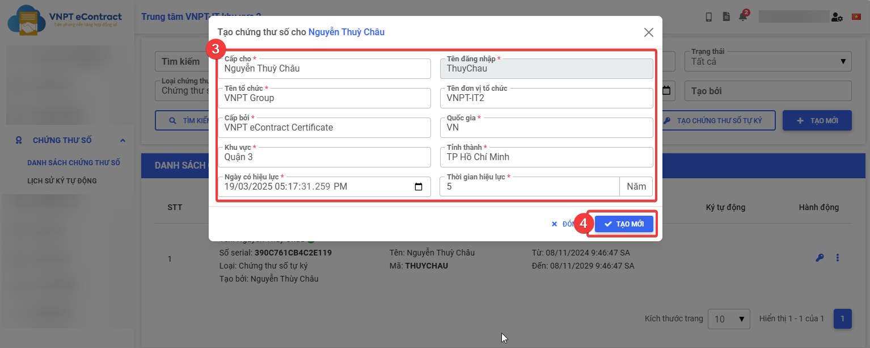Click Hiển thị 1 - 1 của 1 text
870x348 pixels.
[x=792, y=318]
